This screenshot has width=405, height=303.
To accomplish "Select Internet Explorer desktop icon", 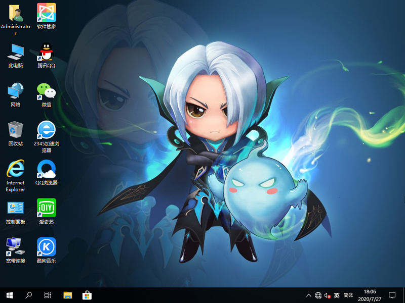I will (16, 169).
